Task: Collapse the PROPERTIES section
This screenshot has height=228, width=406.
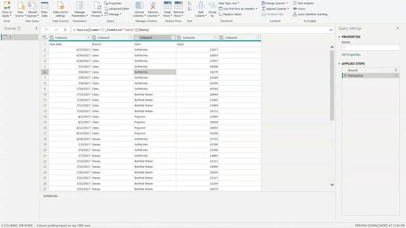Action: pos(339,37)
